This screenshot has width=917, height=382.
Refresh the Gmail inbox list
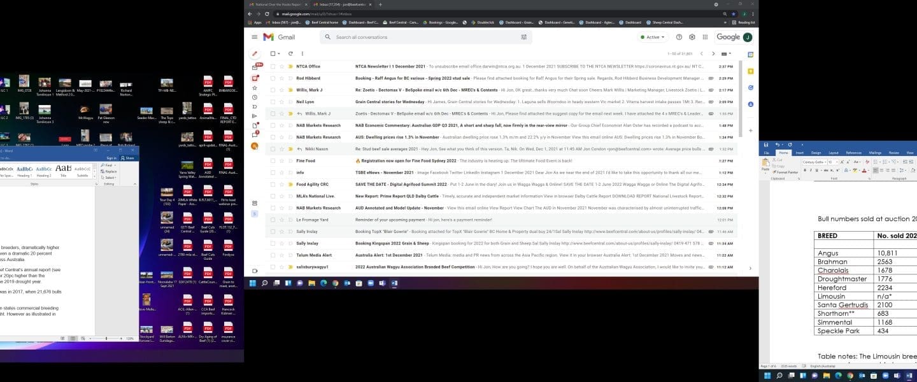coord(290,53)
